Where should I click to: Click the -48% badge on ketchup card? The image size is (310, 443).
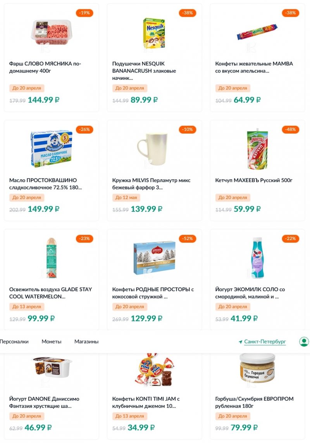tap(291, 129)
